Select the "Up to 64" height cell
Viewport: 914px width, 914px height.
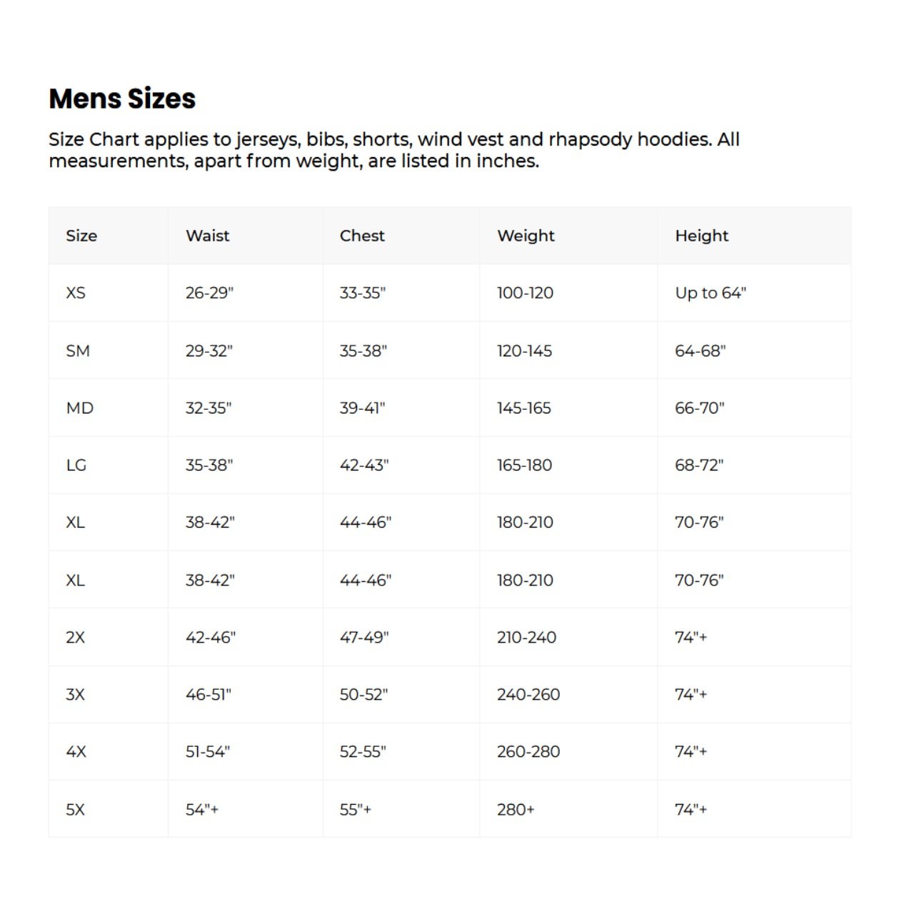pos(710,293)
